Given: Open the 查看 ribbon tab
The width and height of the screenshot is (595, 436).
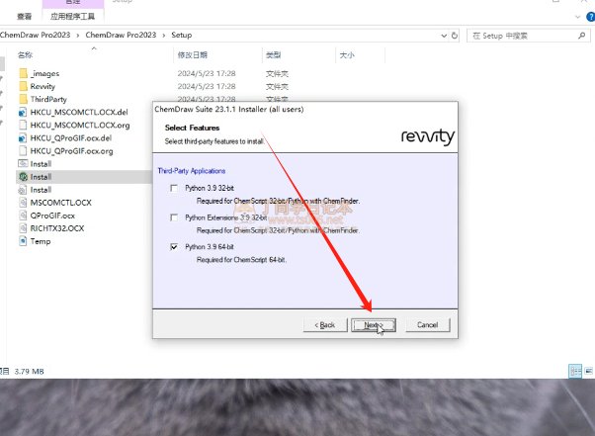Looking at the screenshot, I should click(25, 17).
